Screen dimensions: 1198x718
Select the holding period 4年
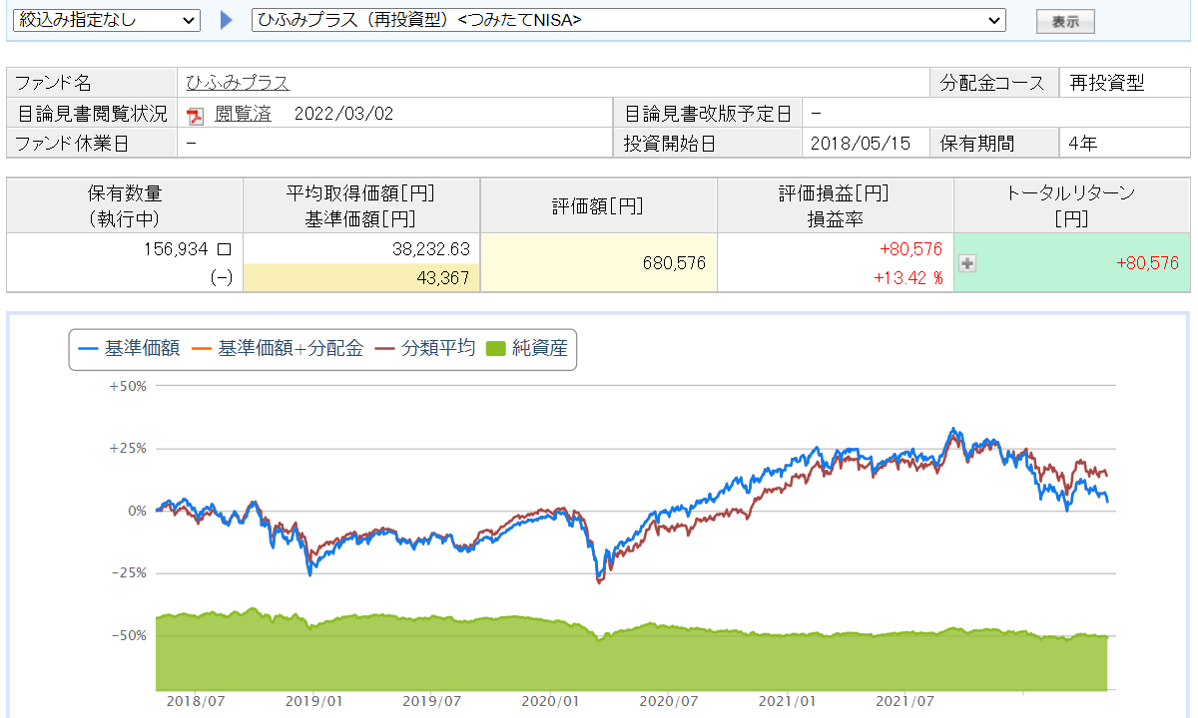1083,144
